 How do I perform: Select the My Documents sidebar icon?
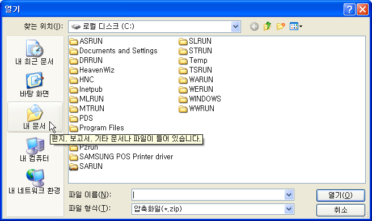[35, 117]
